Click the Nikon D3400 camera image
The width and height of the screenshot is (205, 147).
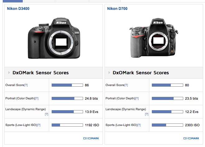tap(54, 38)
